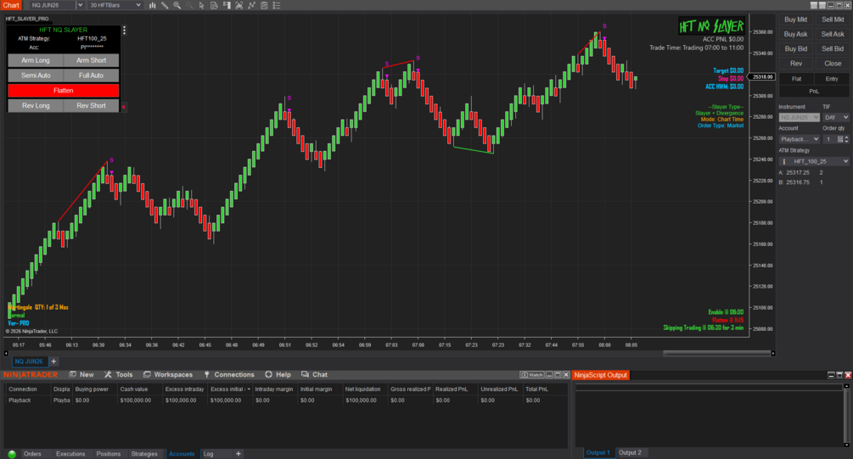Open the ATM Strategy HFT_100_25 dropdown
This screenshot has width=853, height=459.
[x=814, y=161]
